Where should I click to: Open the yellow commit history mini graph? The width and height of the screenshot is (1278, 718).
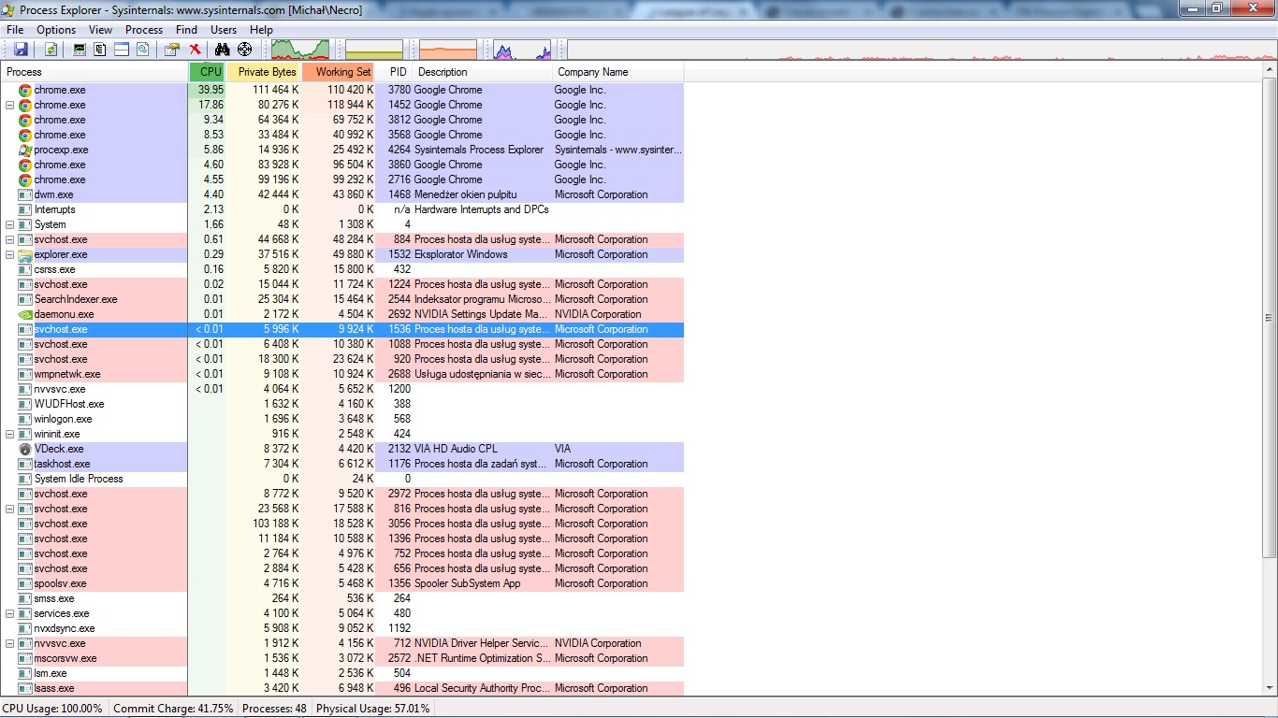coord(374,50)
